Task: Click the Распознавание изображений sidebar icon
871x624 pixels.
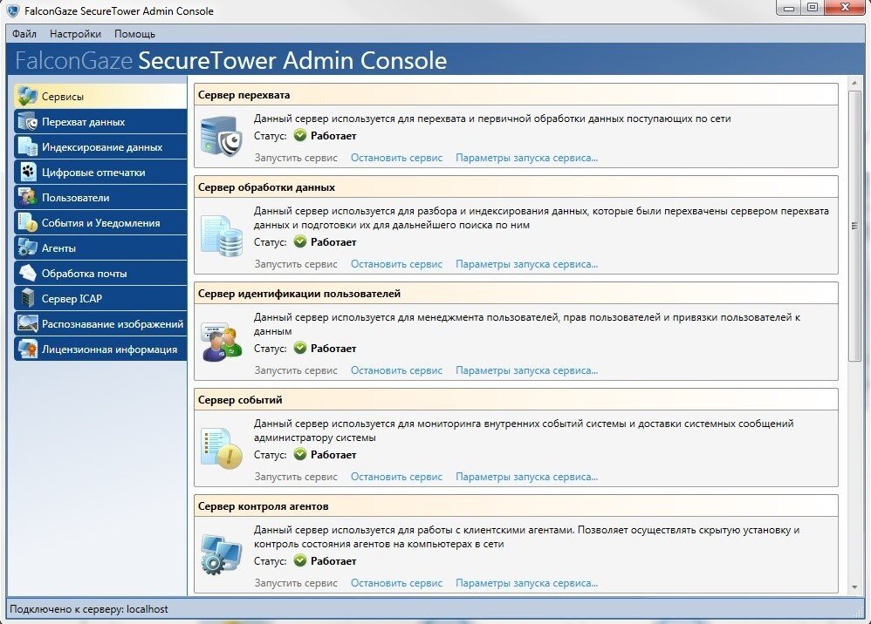Action: tap(27, 323)
